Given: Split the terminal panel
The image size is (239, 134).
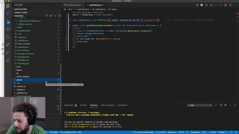Looking at the screenshot, I should pos(221,105).
